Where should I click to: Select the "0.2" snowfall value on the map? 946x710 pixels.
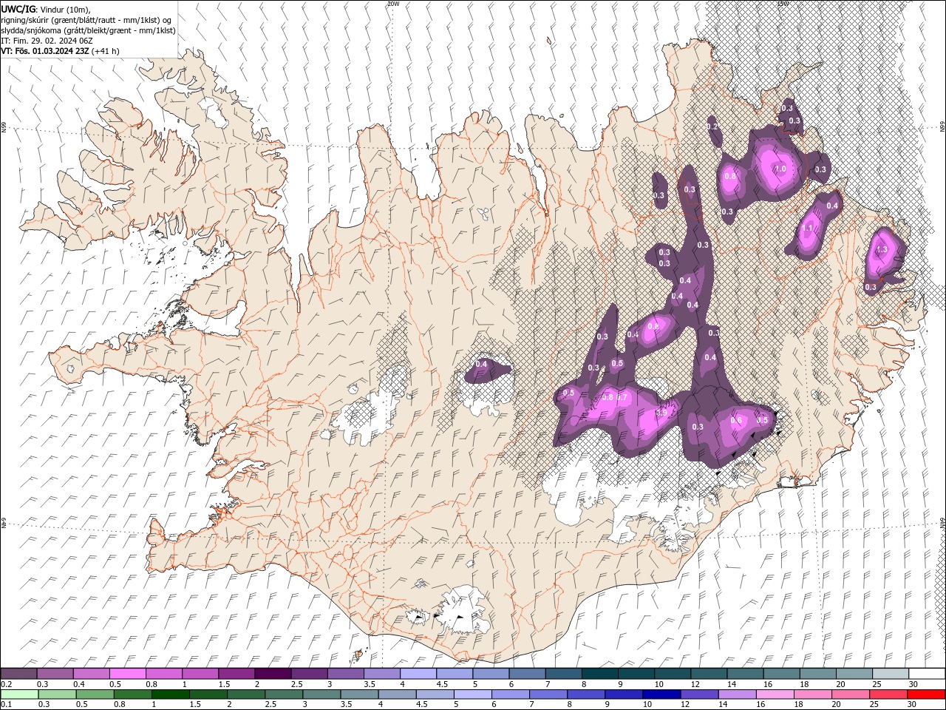[712, 126]
